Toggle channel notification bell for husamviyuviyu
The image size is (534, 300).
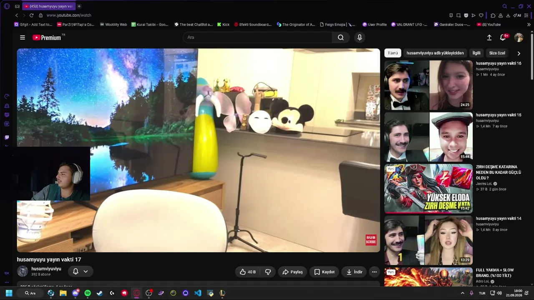click(76, 272)
